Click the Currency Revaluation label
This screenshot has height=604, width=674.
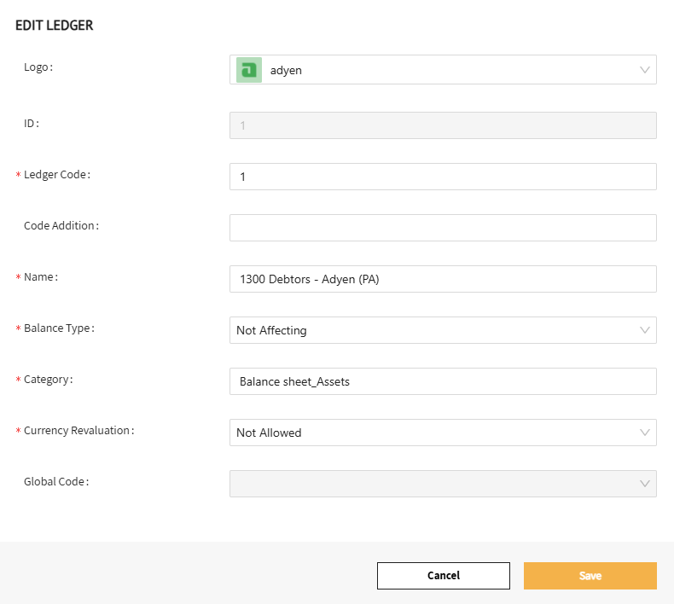[x=78, y=430]
